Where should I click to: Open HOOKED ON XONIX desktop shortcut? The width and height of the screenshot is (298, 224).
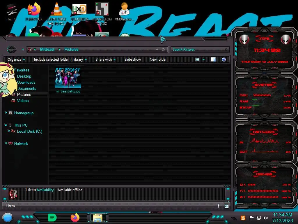pyautogui.click(x=102, y=14)
